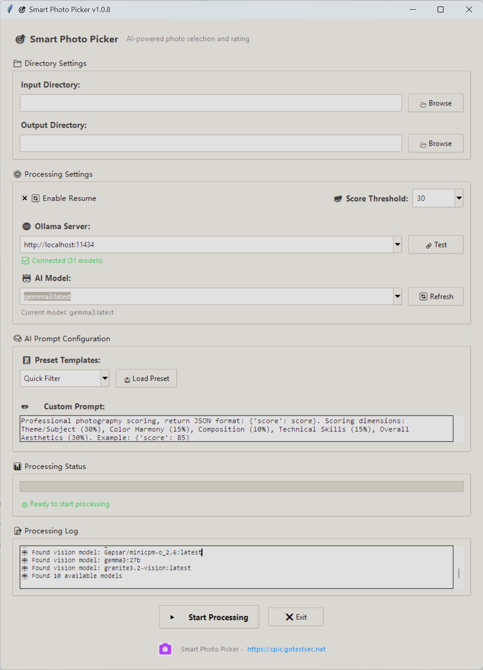Click the 'Current model: gemma3:latest' text
Viewport: 483px width, 670px height.
click(68, 313)
